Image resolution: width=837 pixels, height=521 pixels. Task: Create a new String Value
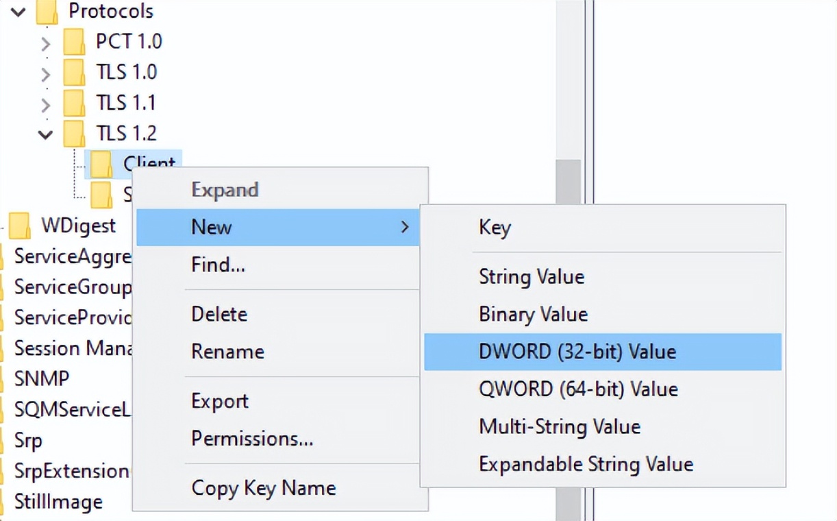(x=532, y=277)
